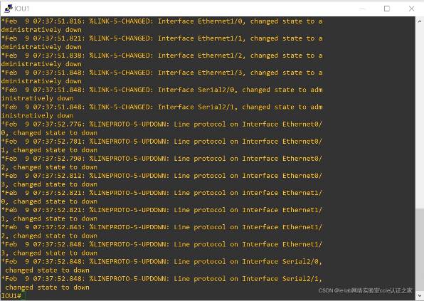Close the IOU1 terminal window
Viewport: 424px width, 301px height.
pos(412,9)
